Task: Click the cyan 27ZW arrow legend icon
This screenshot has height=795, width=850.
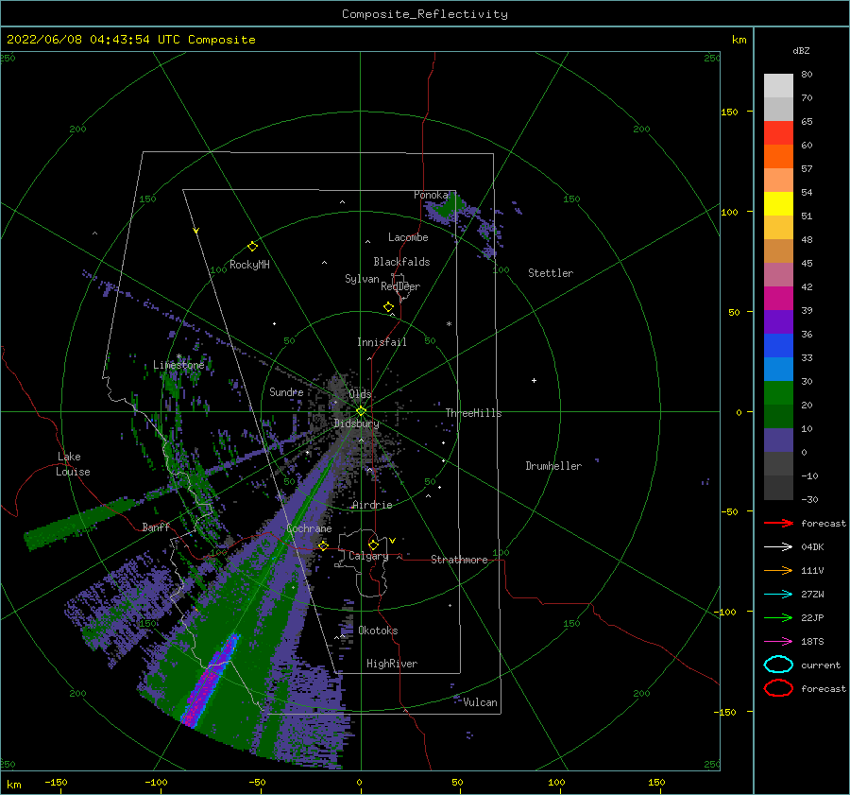Action: pos(778,595)
